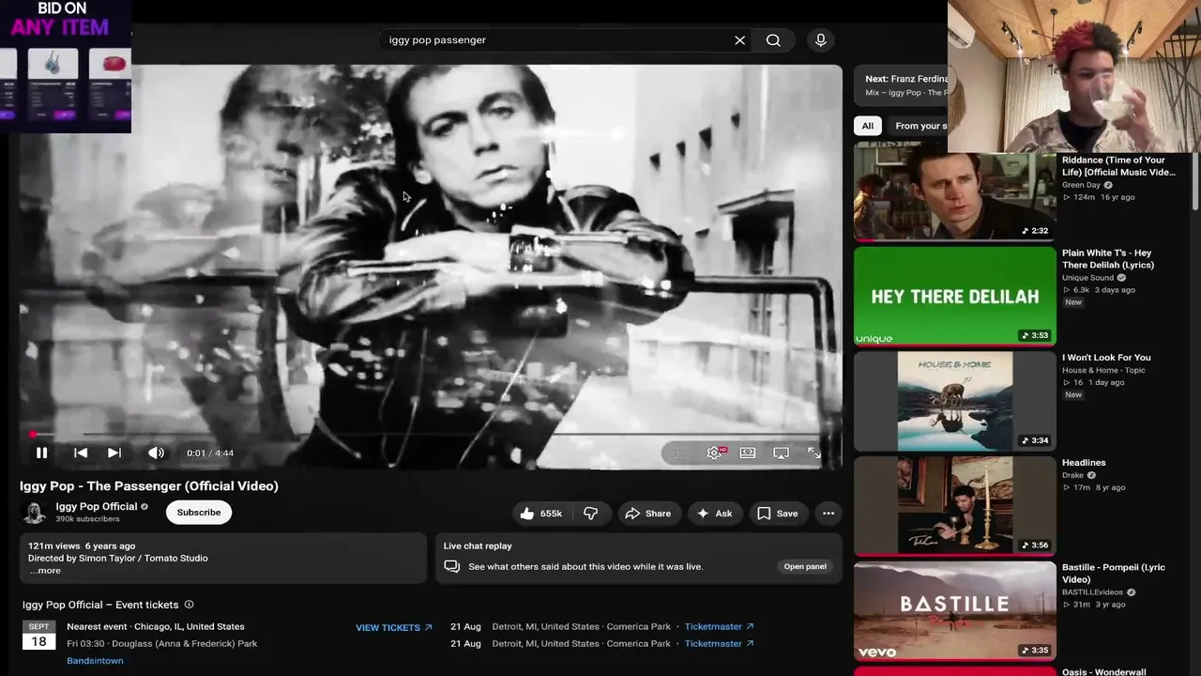The image size is (1201, 676).
Task: Clear the search box text
Action: (x=739, y=40)
